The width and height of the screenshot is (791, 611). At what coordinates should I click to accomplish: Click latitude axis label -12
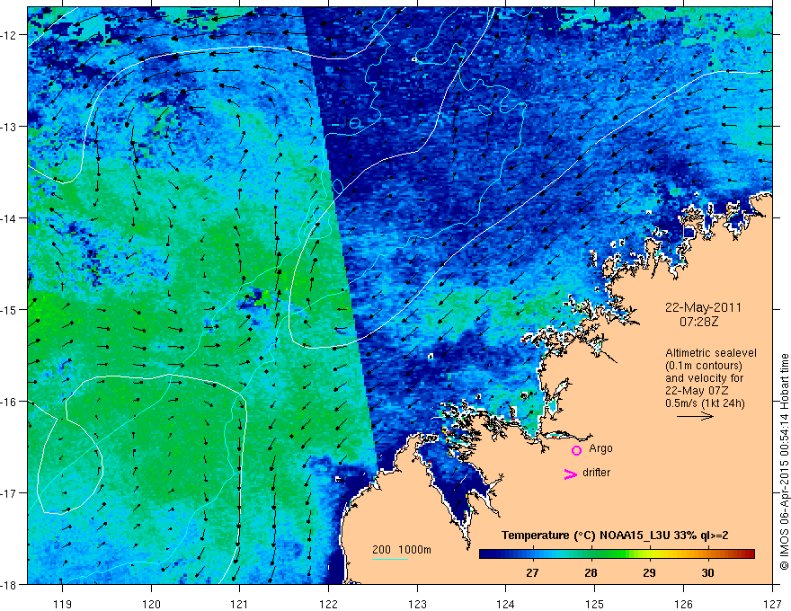point(10,35)
